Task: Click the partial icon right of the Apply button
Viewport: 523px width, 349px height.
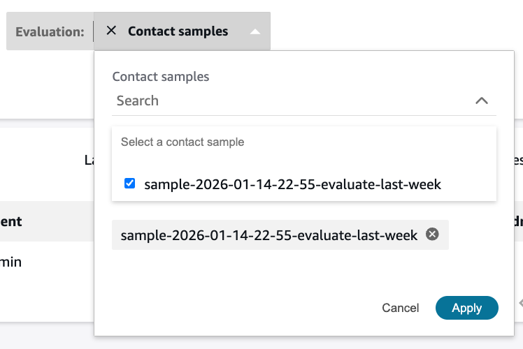Action: tap(520, 304)
